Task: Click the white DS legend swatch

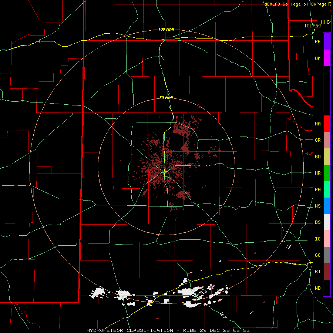Action: coord(327,222)
